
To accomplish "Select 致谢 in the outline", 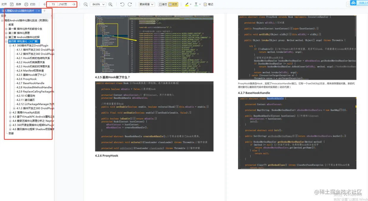I will (11, 133).
